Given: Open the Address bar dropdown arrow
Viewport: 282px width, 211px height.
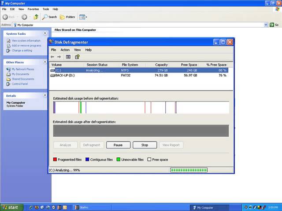Looking at the screenshot, I should pyautogui.click(x=266, y=25).
